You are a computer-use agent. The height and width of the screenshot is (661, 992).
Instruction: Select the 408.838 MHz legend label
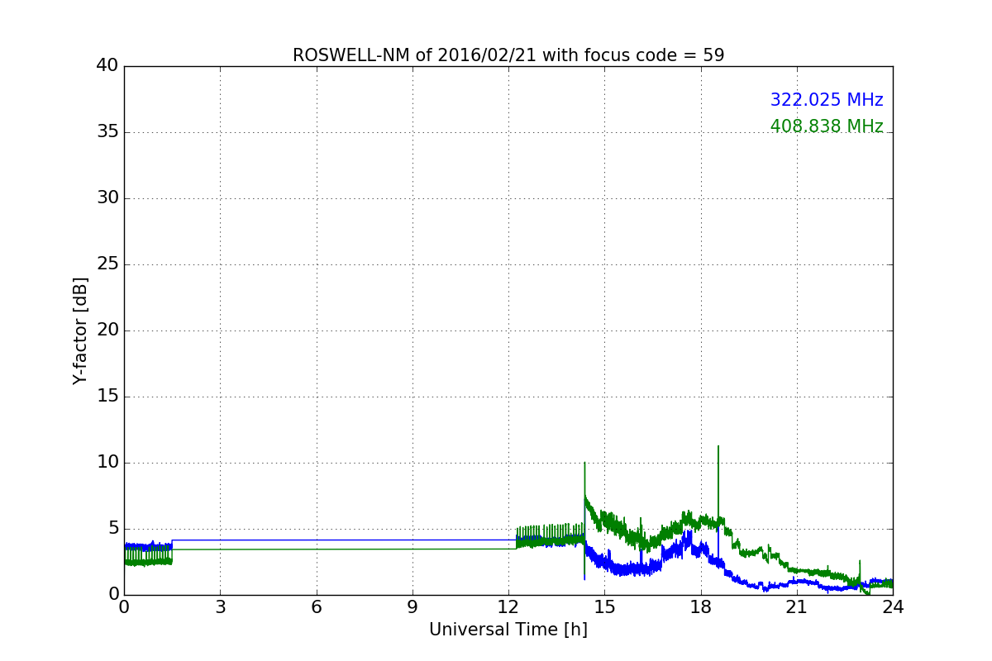(827, 126)
